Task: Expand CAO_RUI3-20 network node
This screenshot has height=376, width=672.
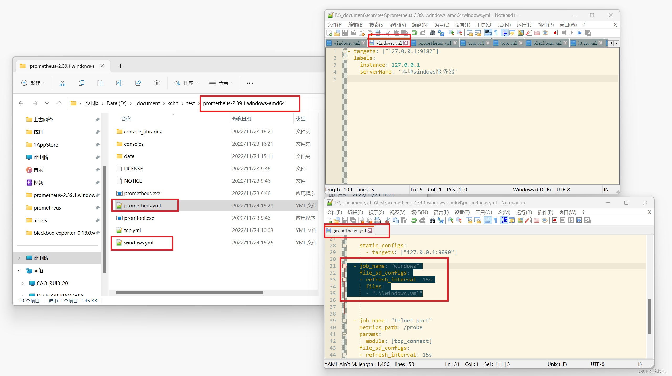Action: coord(23,283)
